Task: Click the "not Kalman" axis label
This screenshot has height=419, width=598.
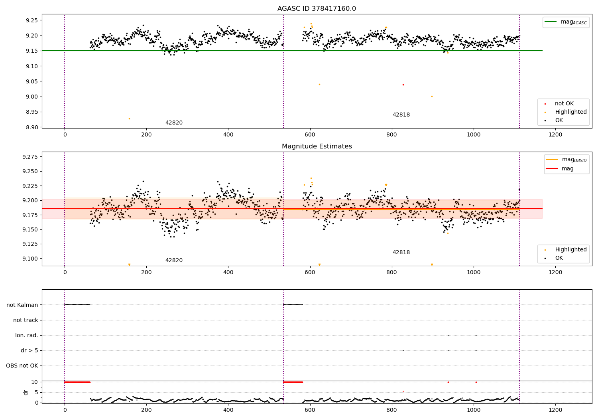Action: (22, 305)
